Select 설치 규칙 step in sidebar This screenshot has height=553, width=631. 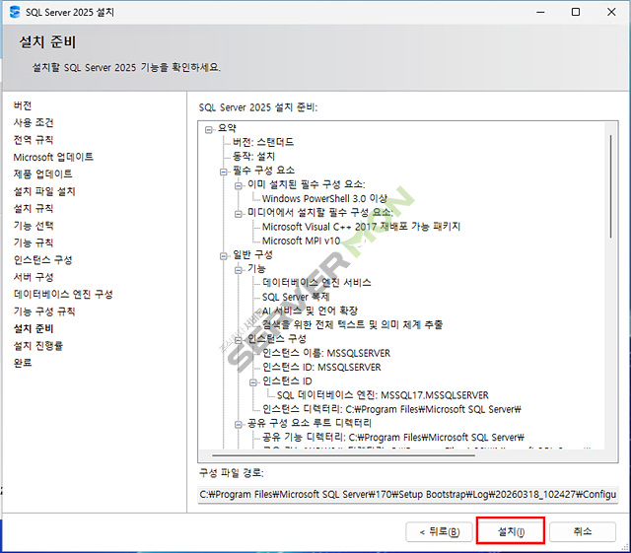34,208
